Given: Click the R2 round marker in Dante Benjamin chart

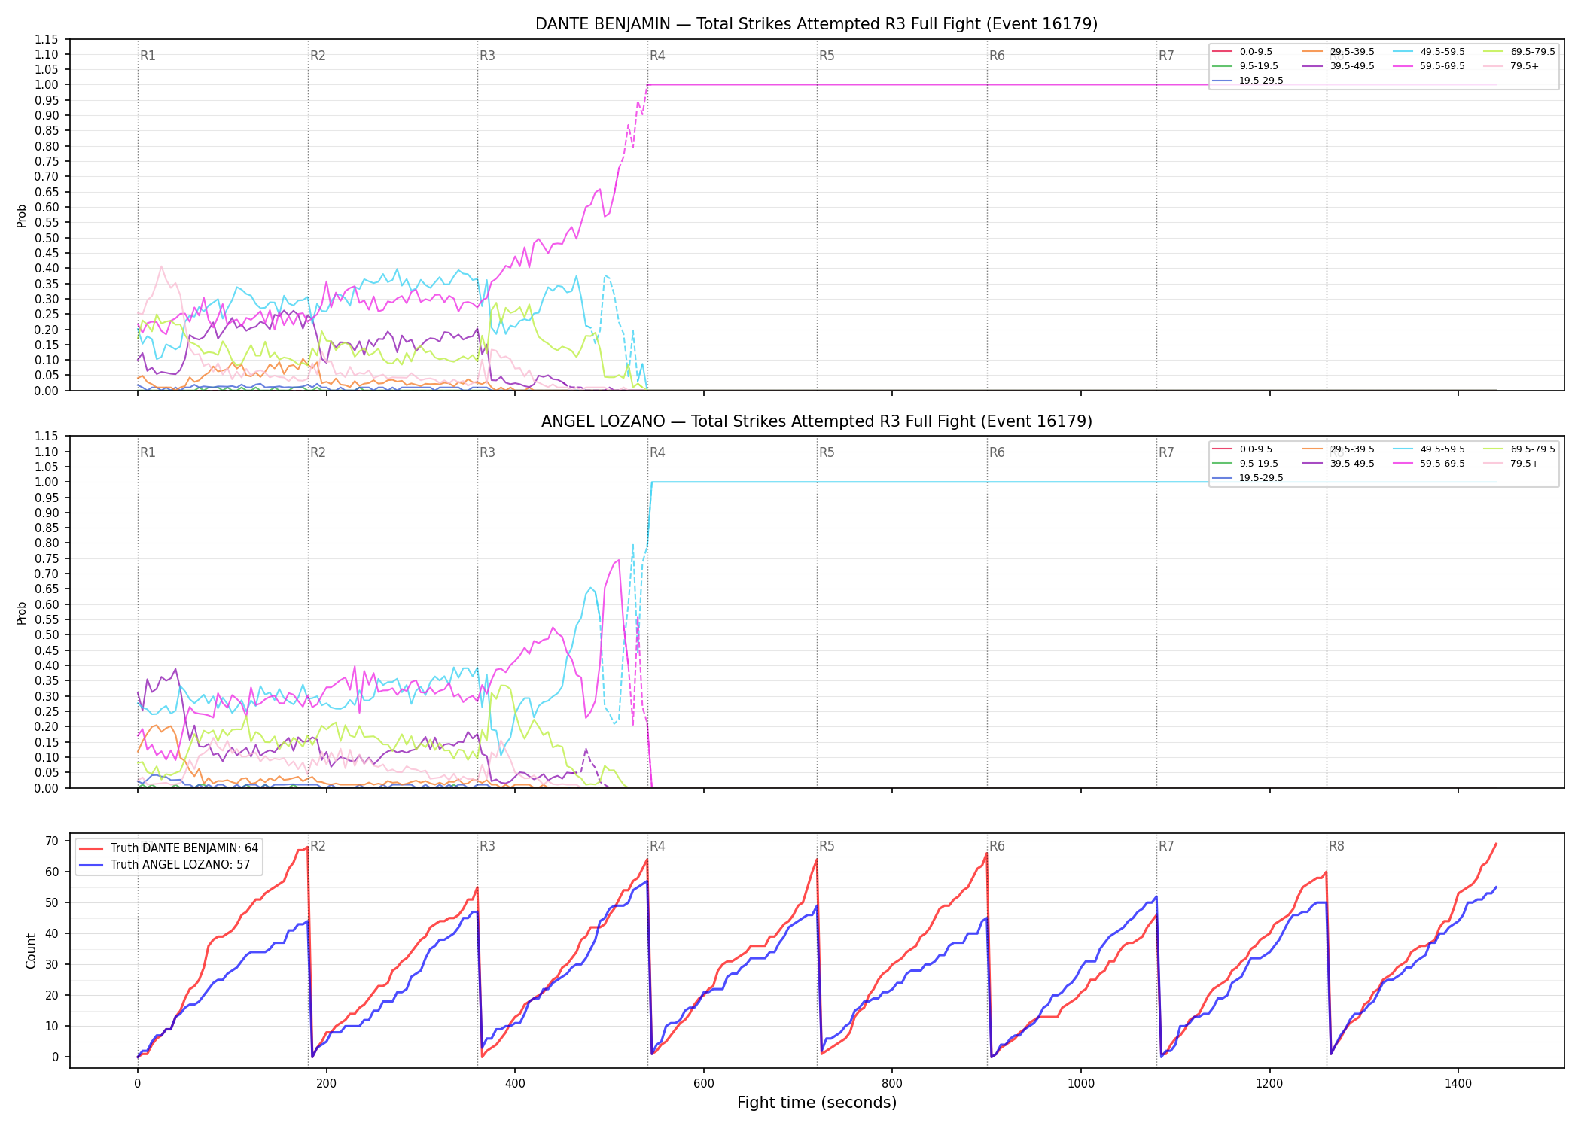Looking at the screenshot, I should coord(318,56).
